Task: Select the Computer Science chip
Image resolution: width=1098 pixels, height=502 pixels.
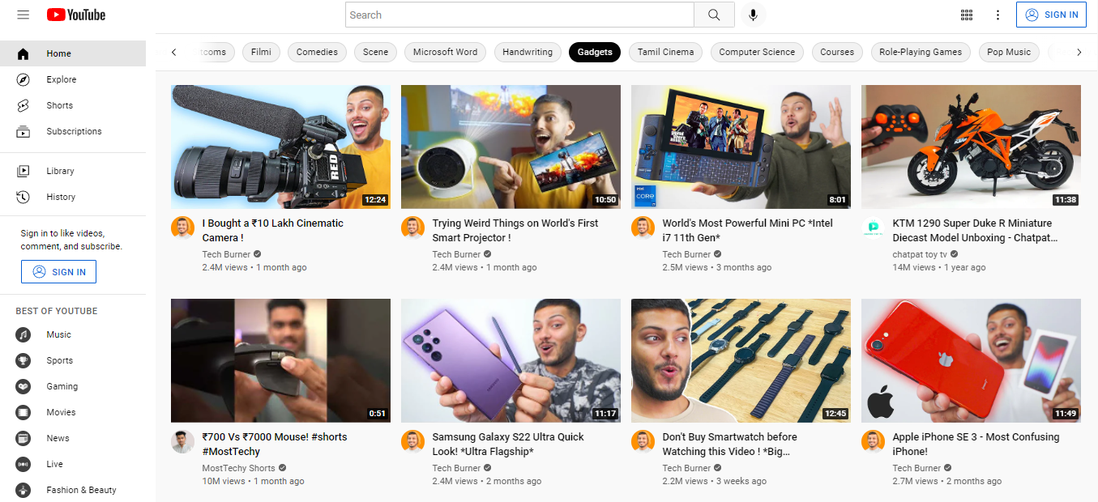Action: (x=757, y=52)
